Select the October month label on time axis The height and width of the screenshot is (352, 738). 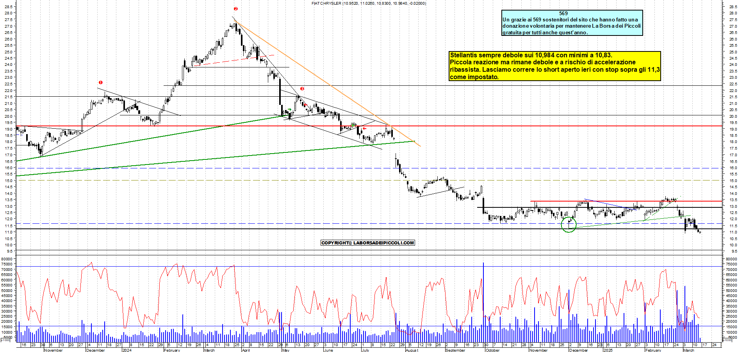point(492,350)
